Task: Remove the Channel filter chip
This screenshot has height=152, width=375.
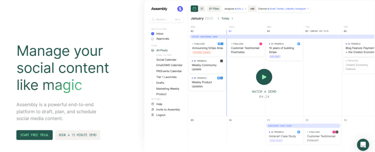Action: (308, 9)
